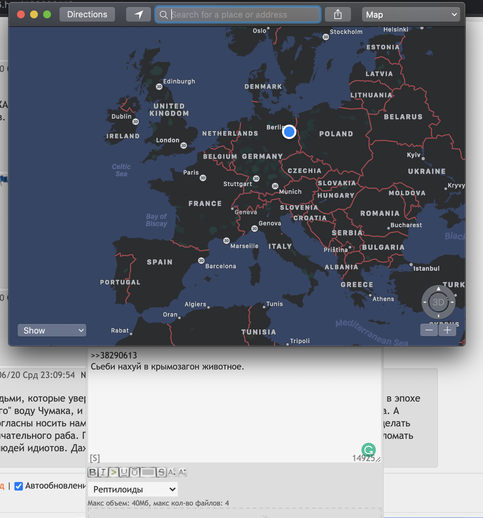Select the Tunis city label
The width and height of the screenshot is (483, 518).
(x=275, y=304)
